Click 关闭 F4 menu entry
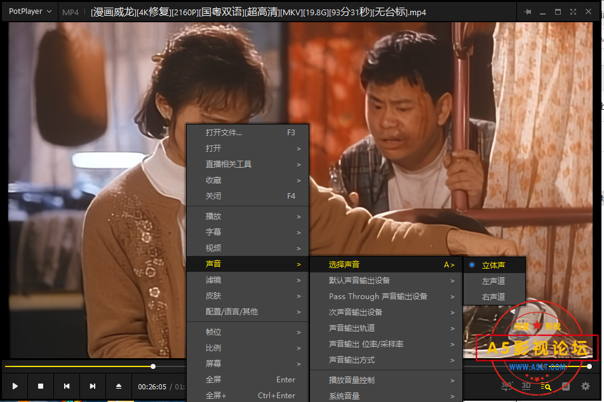This screenshot has height=402, width=604. (x=248, y=196)
